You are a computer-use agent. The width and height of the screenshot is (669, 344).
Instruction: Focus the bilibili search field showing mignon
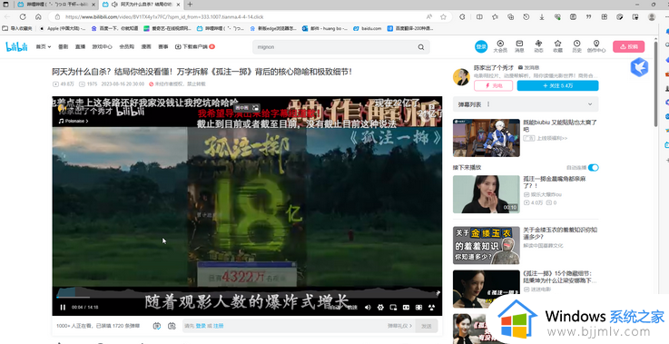[x=335, y=47]
